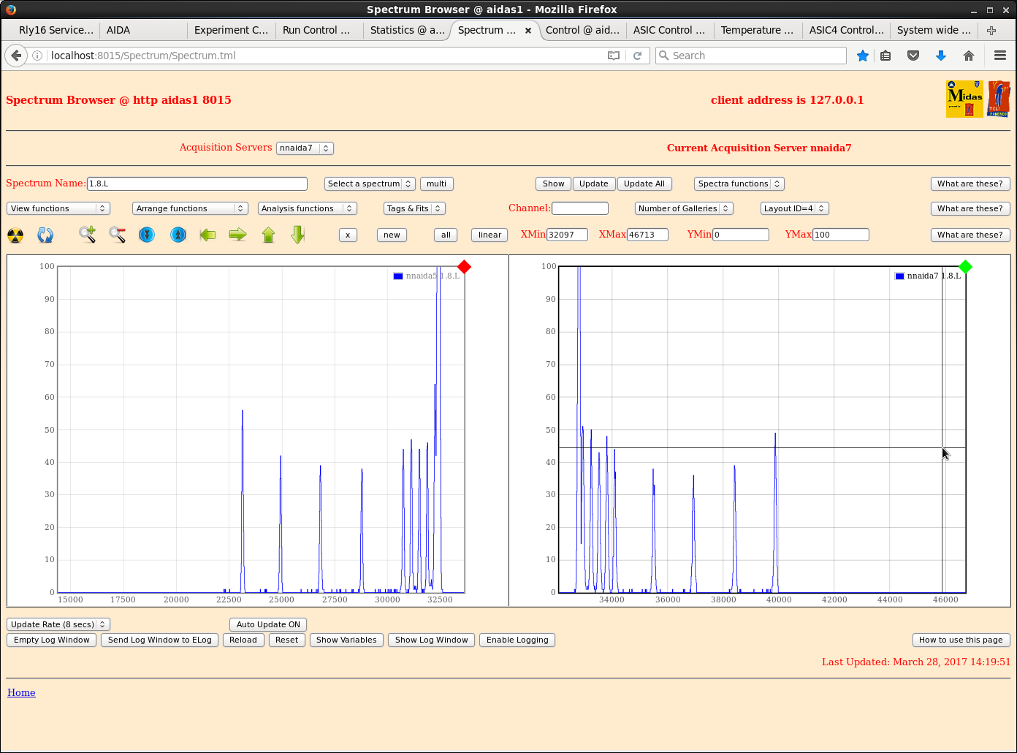Shift spectrum left with green left arrow
Screen dimensions: 1017x753
pos(207,235)
